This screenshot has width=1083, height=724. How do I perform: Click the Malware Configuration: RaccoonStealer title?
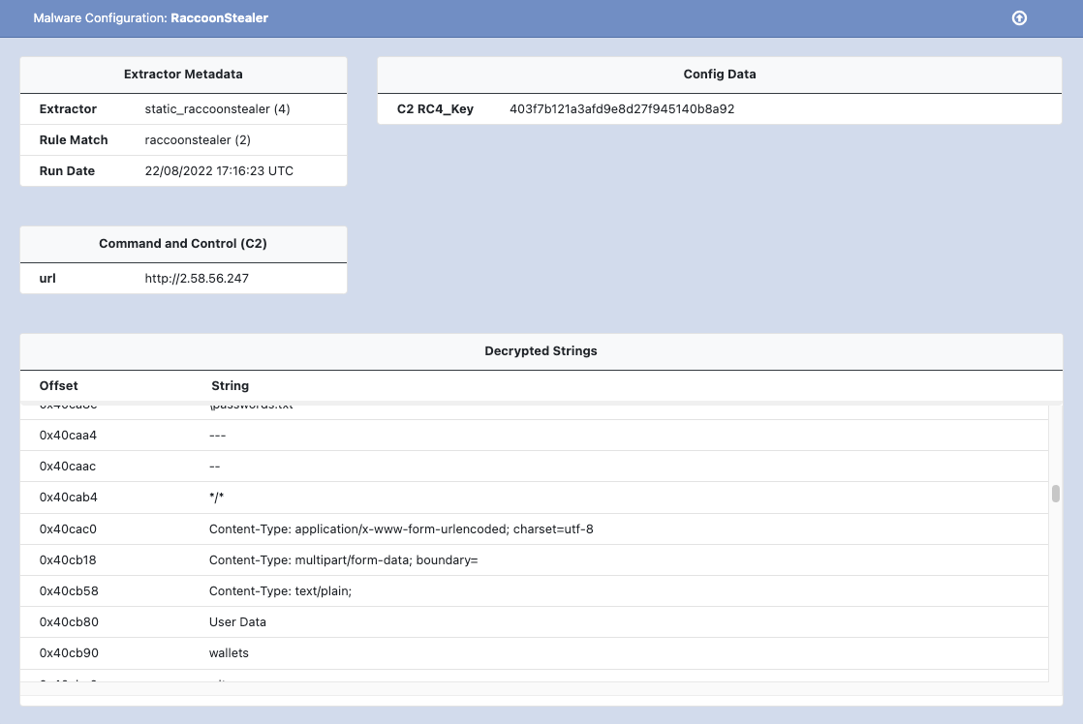[150, 18]
